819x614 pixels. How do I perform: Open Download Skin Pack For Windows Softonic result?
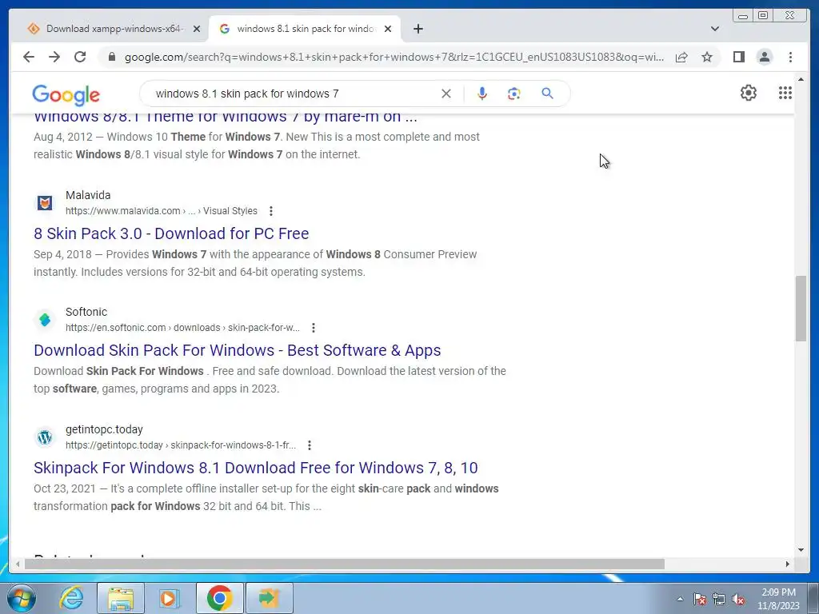pyautogui.click(x=237, y=350)
